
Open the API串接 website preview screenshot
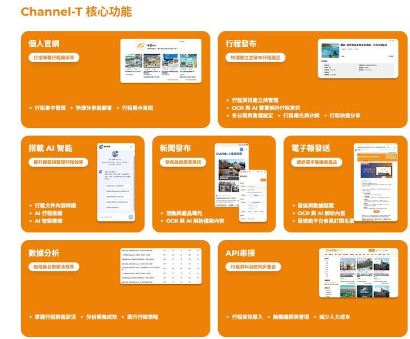point(359,273)
